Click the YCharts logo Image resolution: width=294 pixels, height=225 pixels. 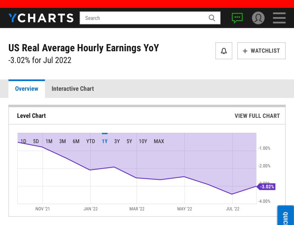pyautogui.click(x=41, y=18)
